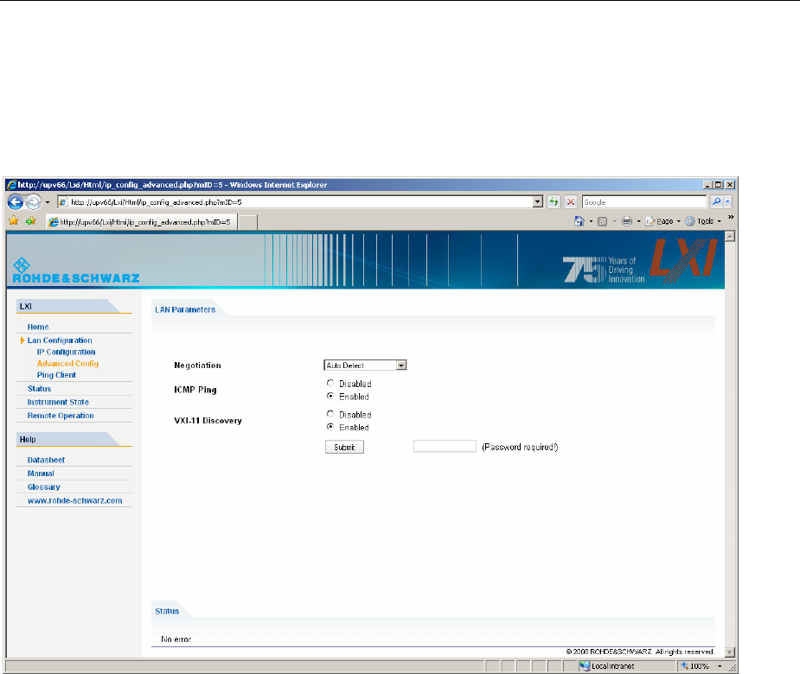Click the Rohde & Schwarz logo

click(x=75, y=270)
